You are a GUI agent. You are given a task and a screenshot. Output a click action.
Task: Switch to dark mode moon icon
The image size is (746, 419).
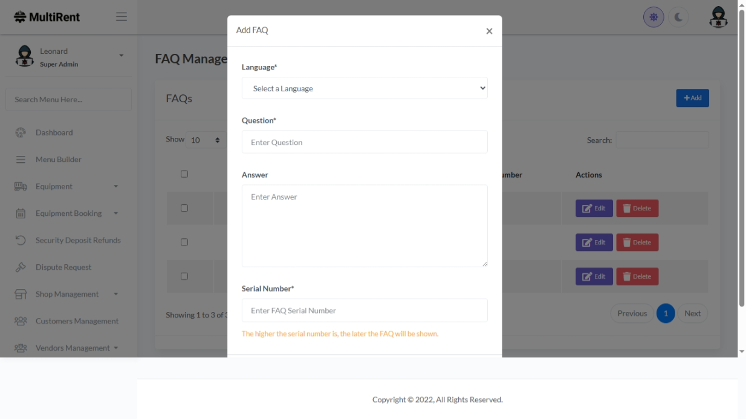click(x=678, y=18)
